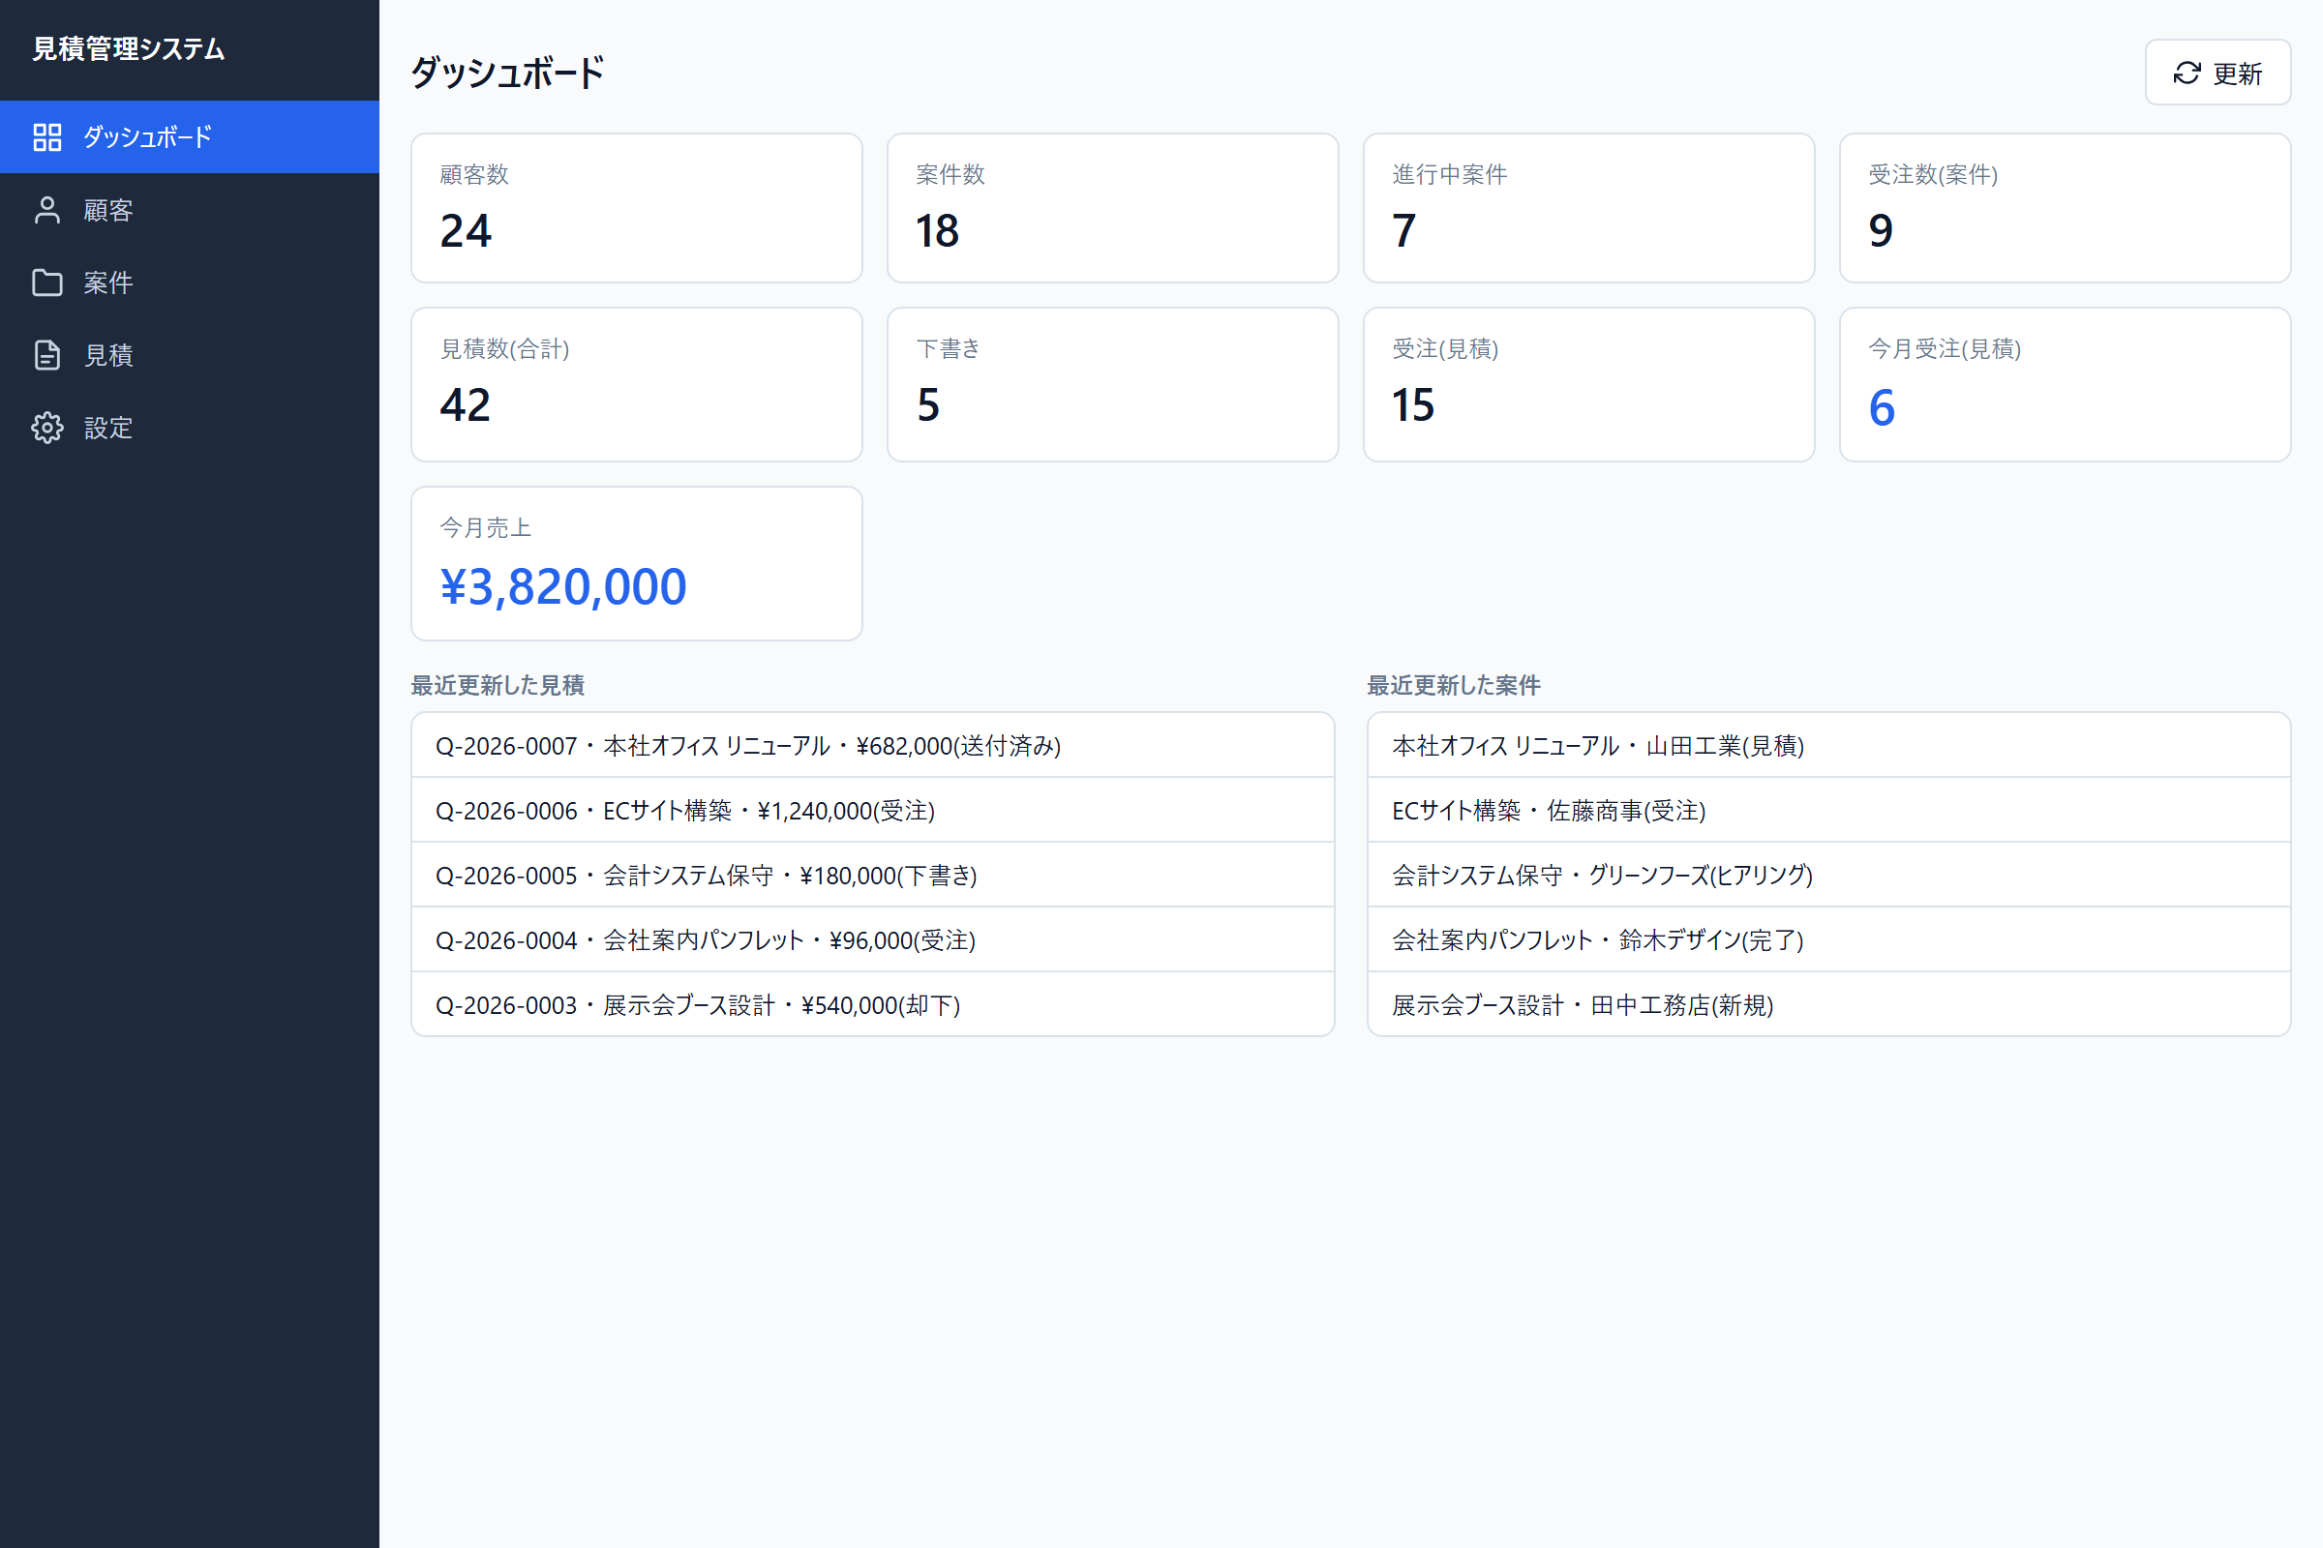The image size is (2323, 1548).
Task: Click the folder icon next to 案件
Action: coord(47,283)
